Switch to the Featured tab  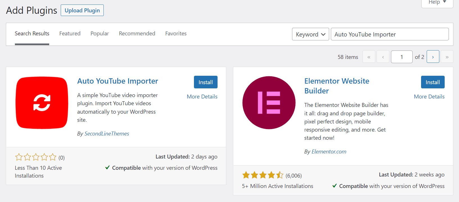70,33
